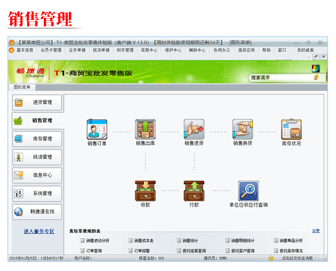The height and width of the screenshot is (271, 336).
Task: Open the 付款 payment chest icon
Action: pos(194,191)
